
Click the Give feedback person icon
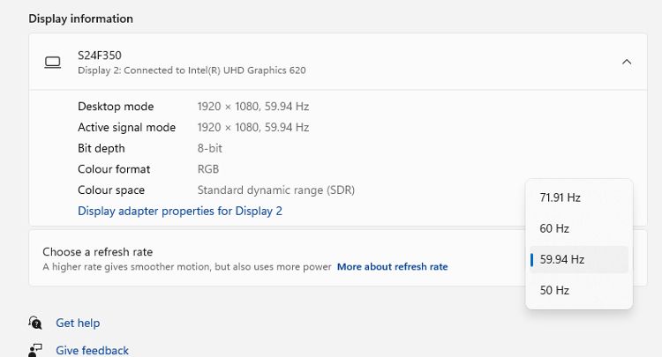point(35,350)
